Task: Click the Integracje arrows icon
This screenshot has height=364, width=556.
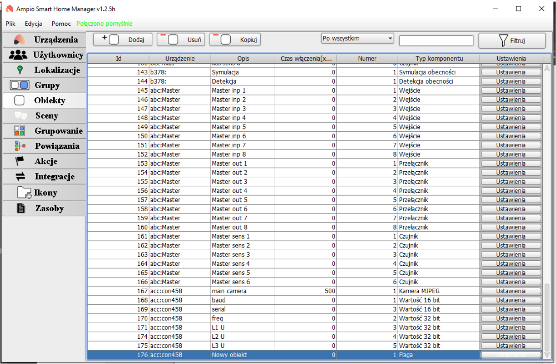Action: 20,176
